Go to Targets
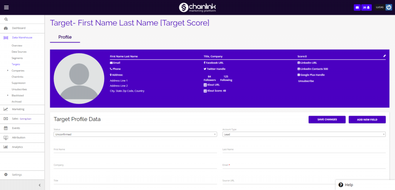The width and height of the screenshot is (395, 190). tap(16, 64)
